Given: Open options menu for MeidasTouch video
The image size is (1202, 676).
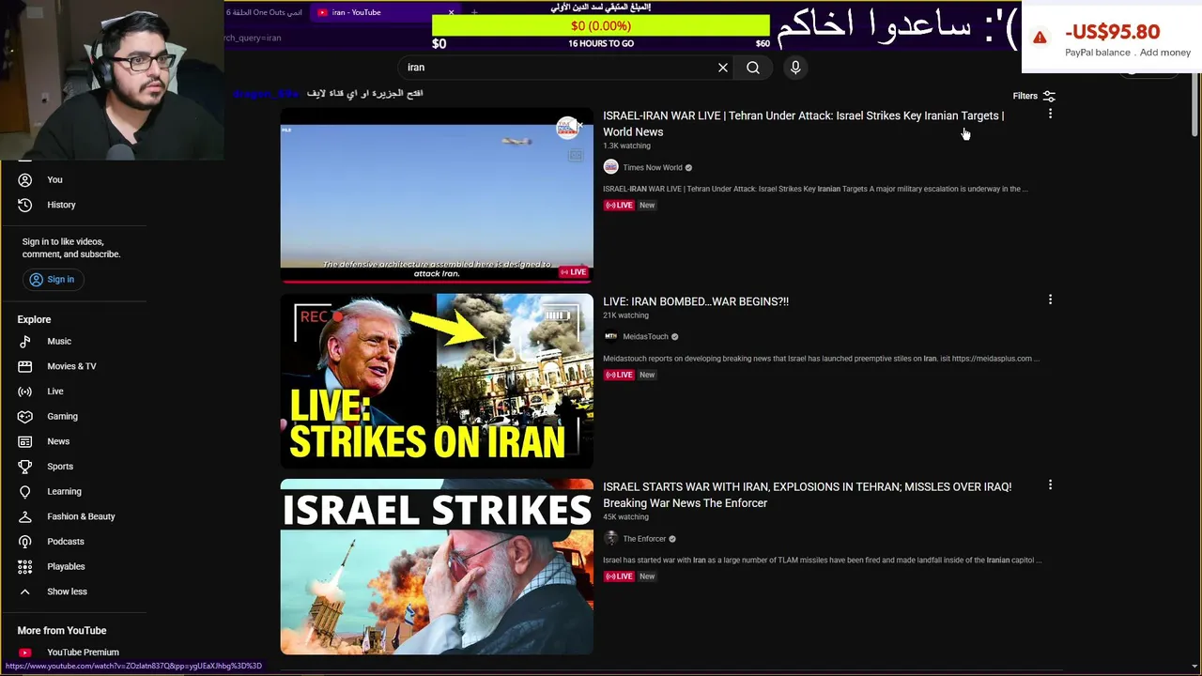Looking at the screenshot, I should click(1050, 300).
